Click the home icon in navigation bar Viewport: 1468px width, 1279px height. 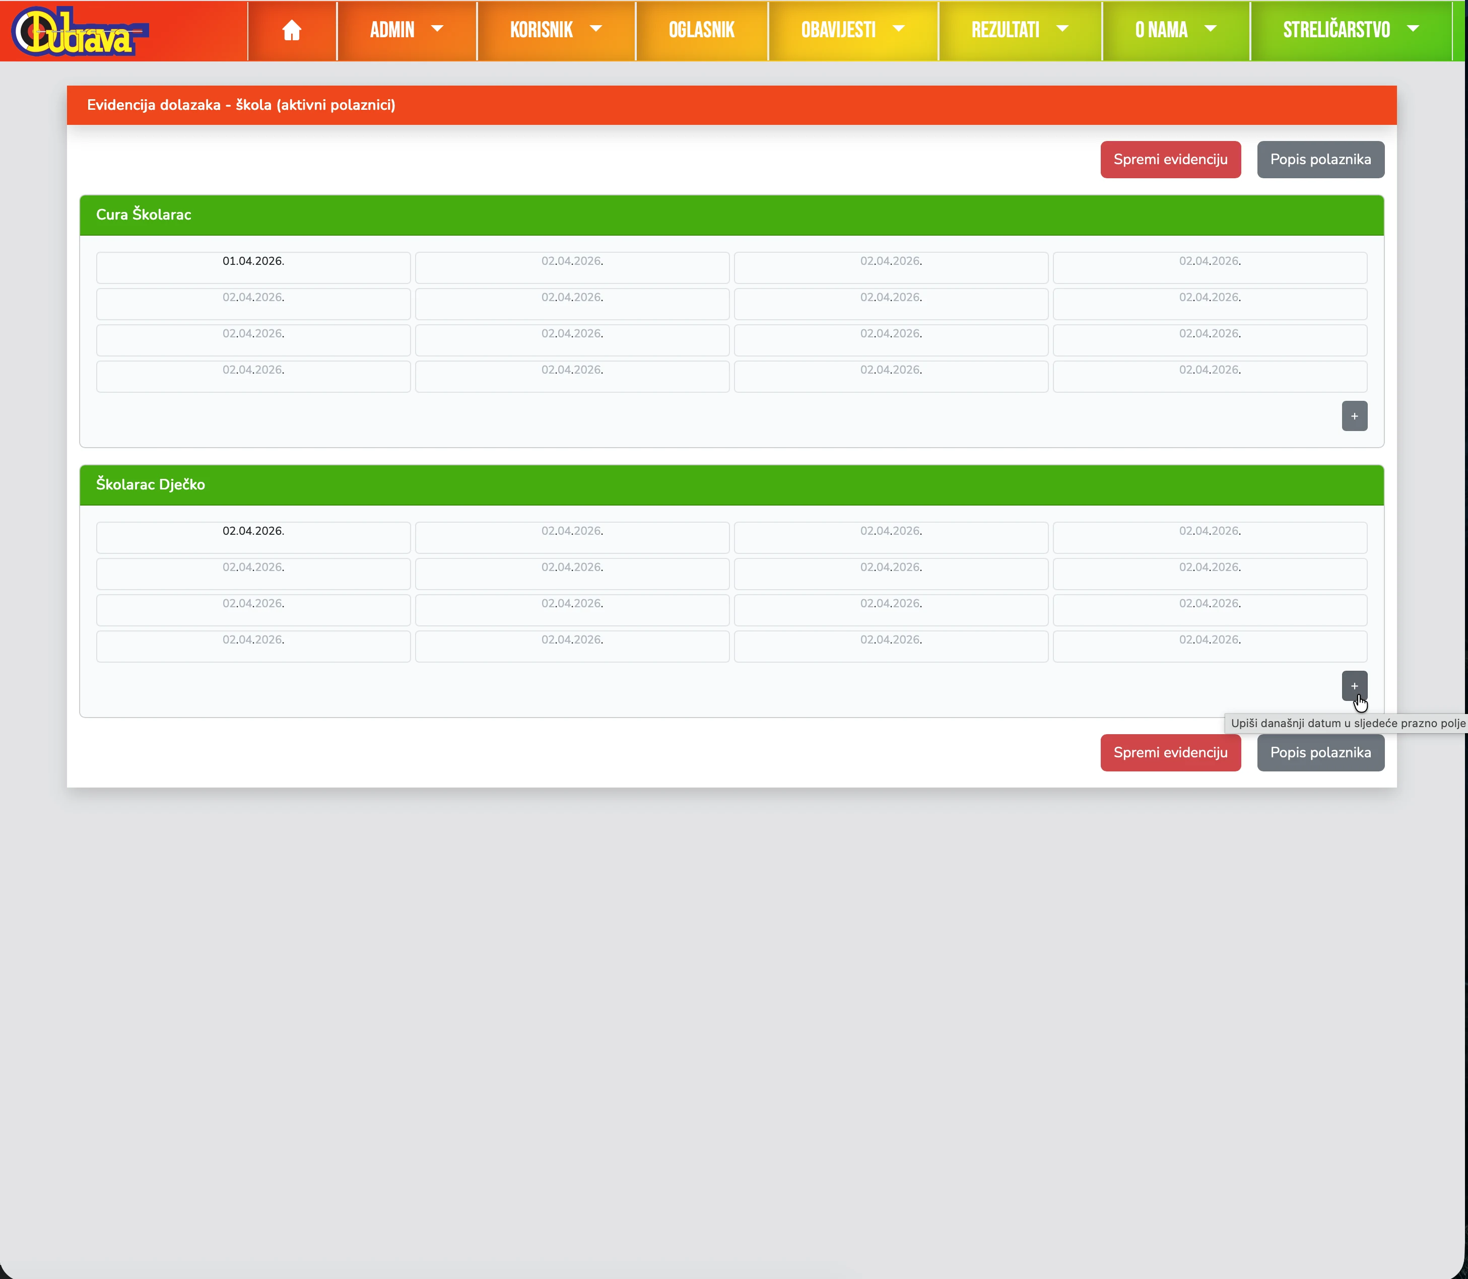tap(291, 30)
